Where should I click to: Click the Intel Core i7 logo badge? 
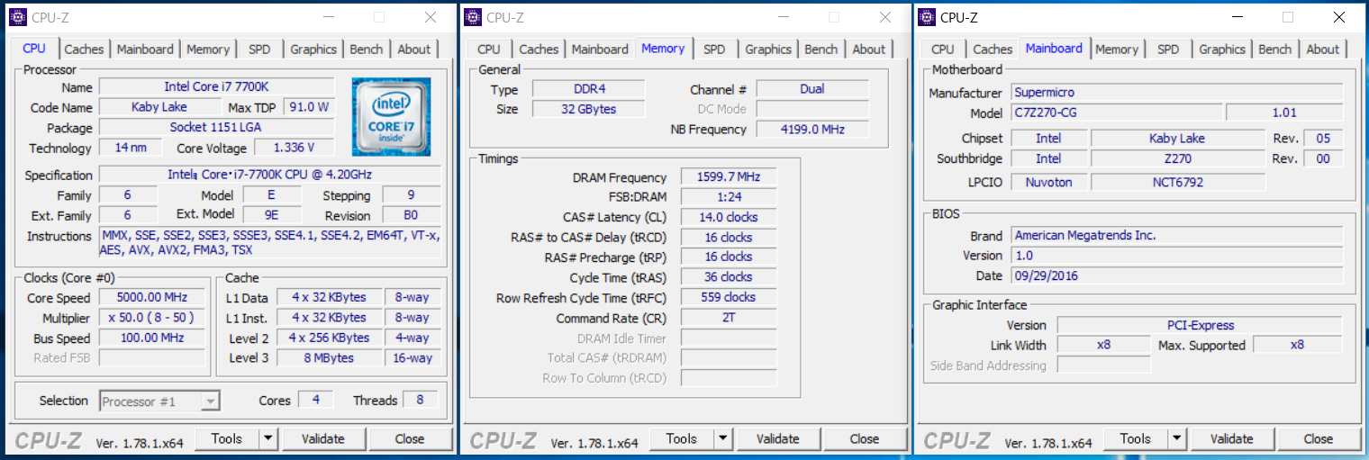(x=391, y=117)
